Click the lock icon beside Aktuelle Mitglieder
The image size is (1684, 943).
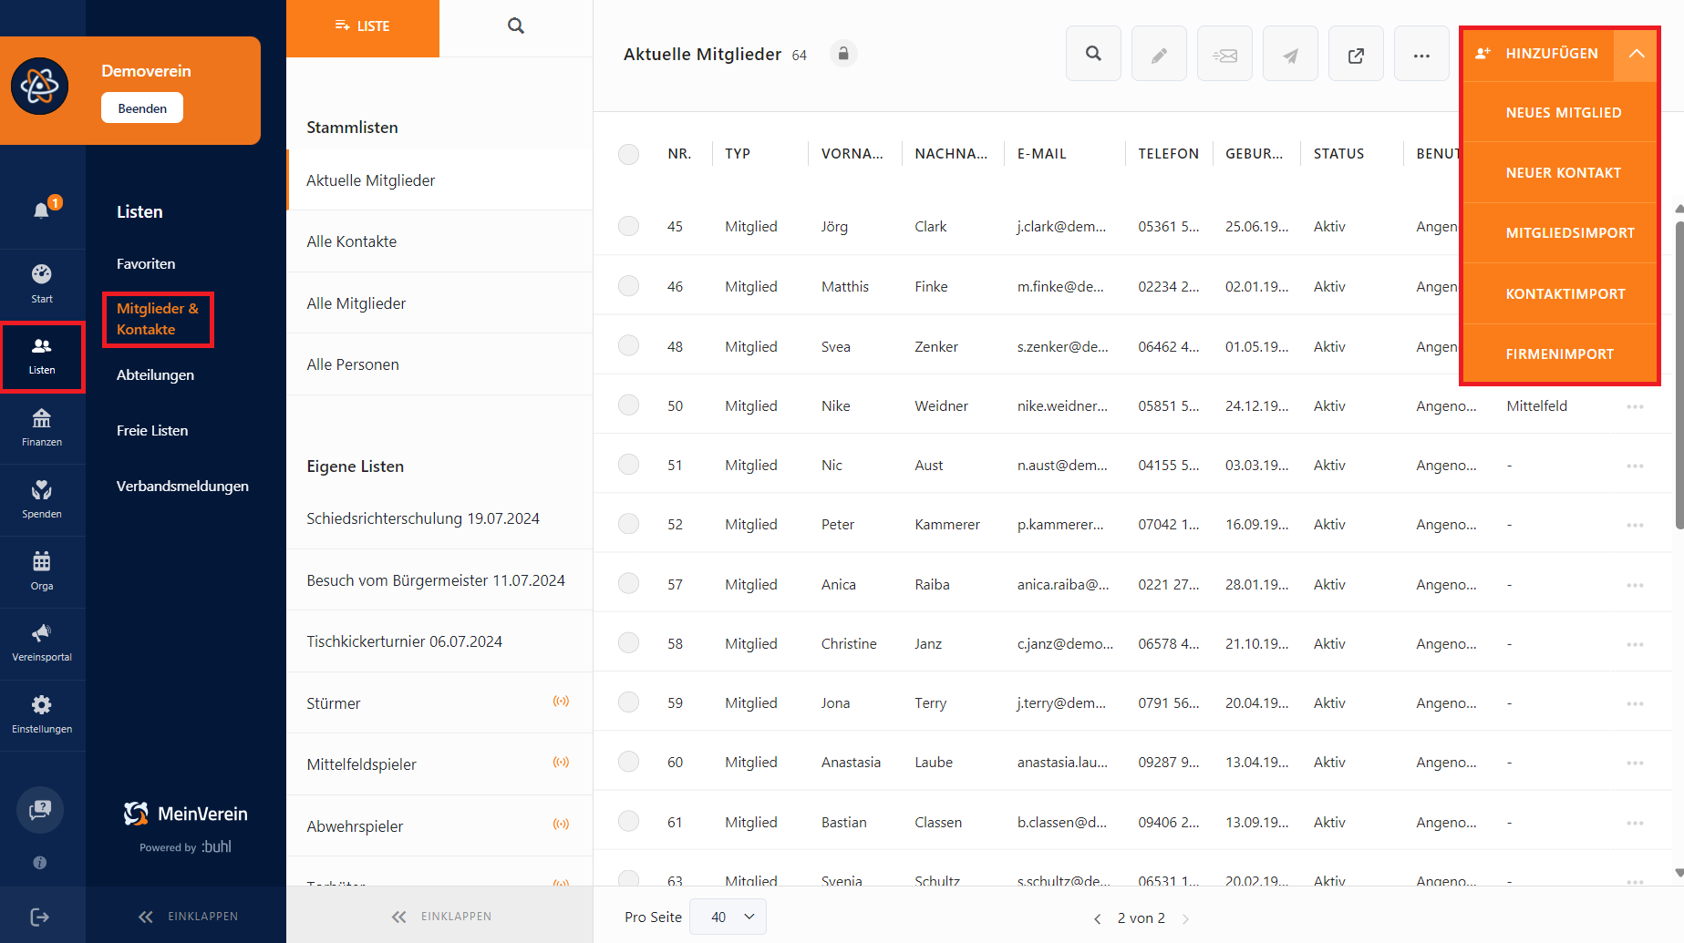(x=843, y=54)
